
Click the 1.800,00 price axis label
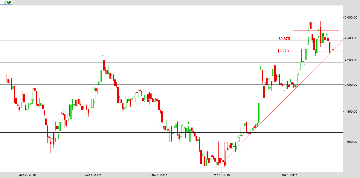click(x=351, y=112)
